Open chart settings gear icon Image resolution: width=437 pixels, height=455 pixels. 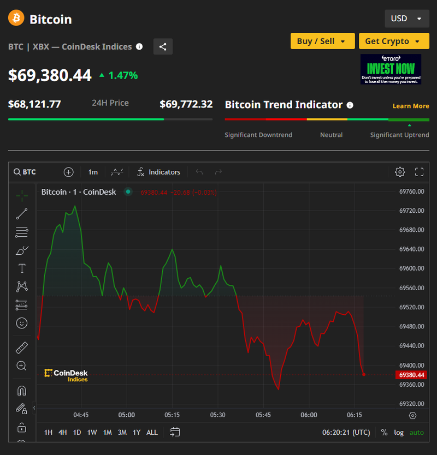(x=400, y=172)
